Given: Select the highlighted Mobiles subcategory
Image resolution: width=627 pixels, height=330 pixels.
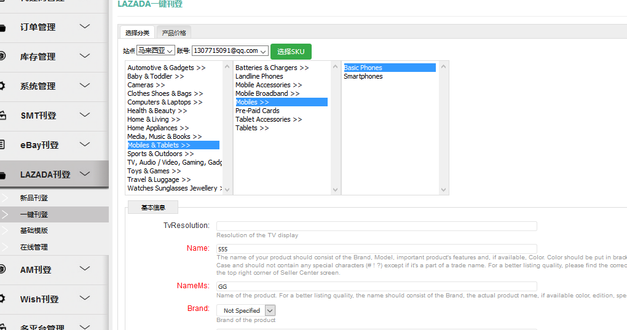Looking at the screenshot, I should 281,102.
